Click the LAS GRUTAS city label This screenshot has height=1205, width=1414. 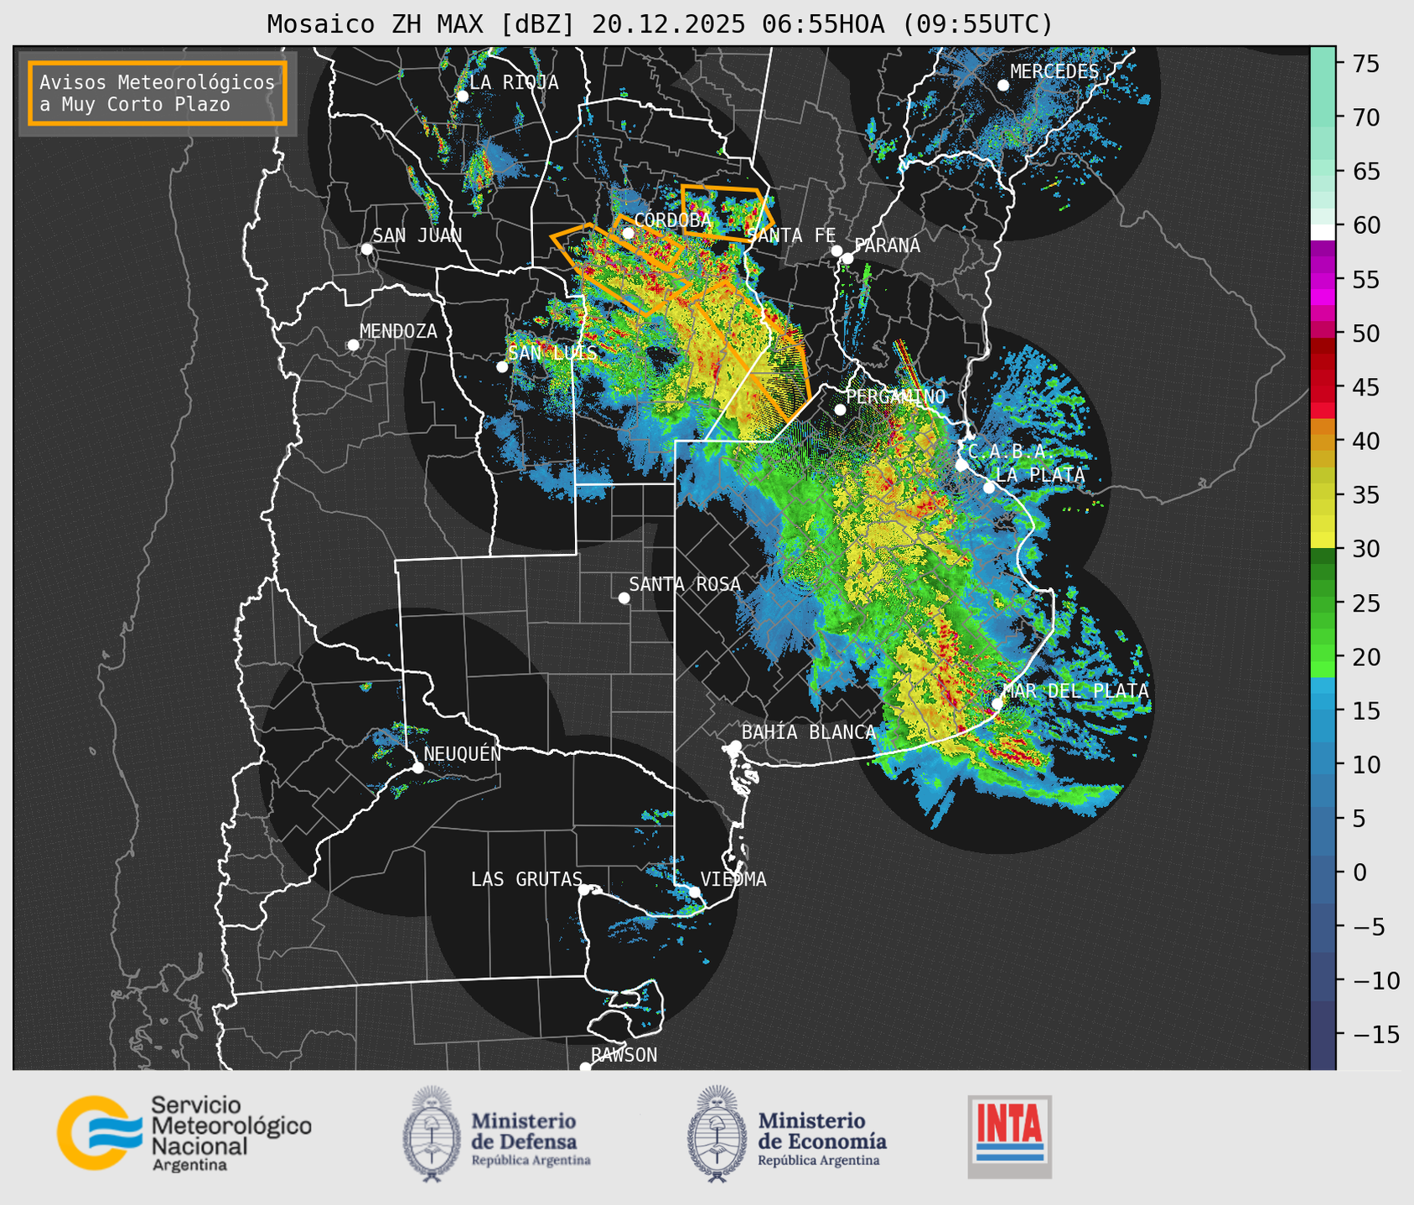[526, 879]
